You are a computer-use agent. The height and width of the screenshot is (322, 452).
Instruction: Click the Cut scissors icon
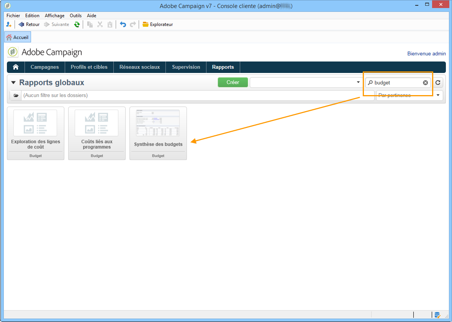[100, 24]
